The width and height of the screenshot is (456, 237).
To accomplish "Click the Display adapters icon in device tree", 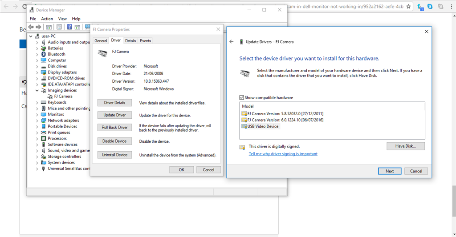I will coord(44,72).
